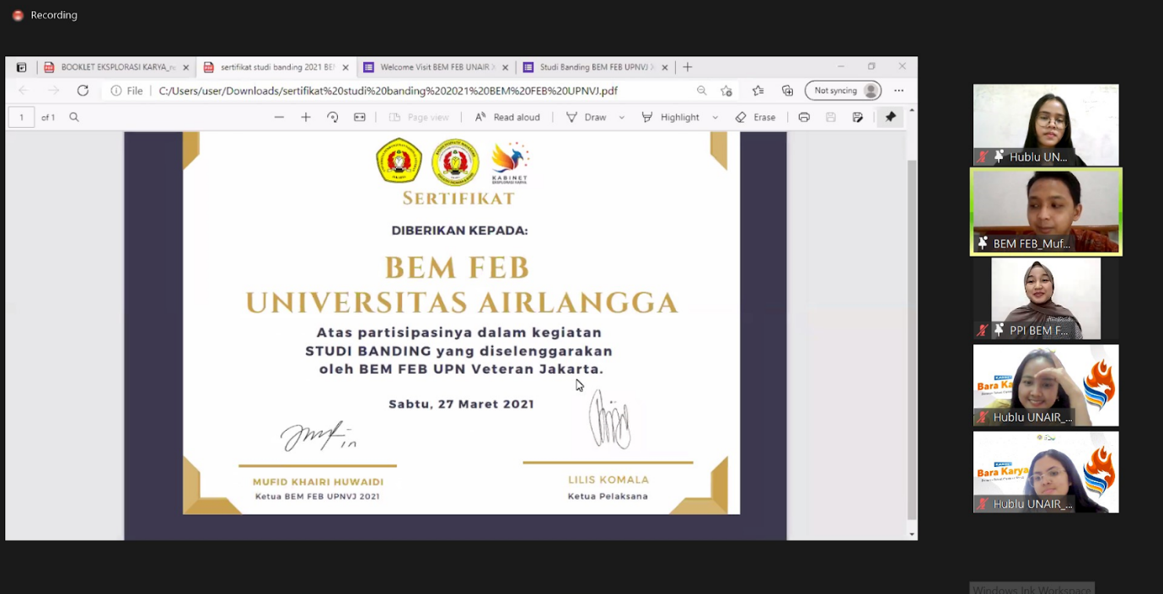
Task: Search within the PDF document
Action: (x=74, y=117)
